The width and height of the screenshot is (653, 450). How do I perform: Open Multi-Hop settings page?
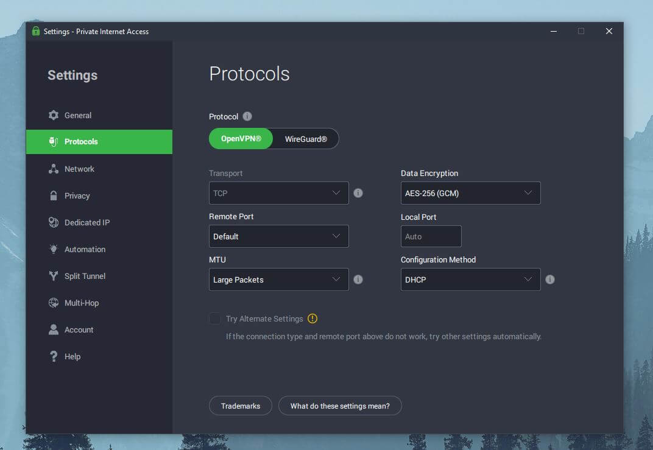(99, 303)
